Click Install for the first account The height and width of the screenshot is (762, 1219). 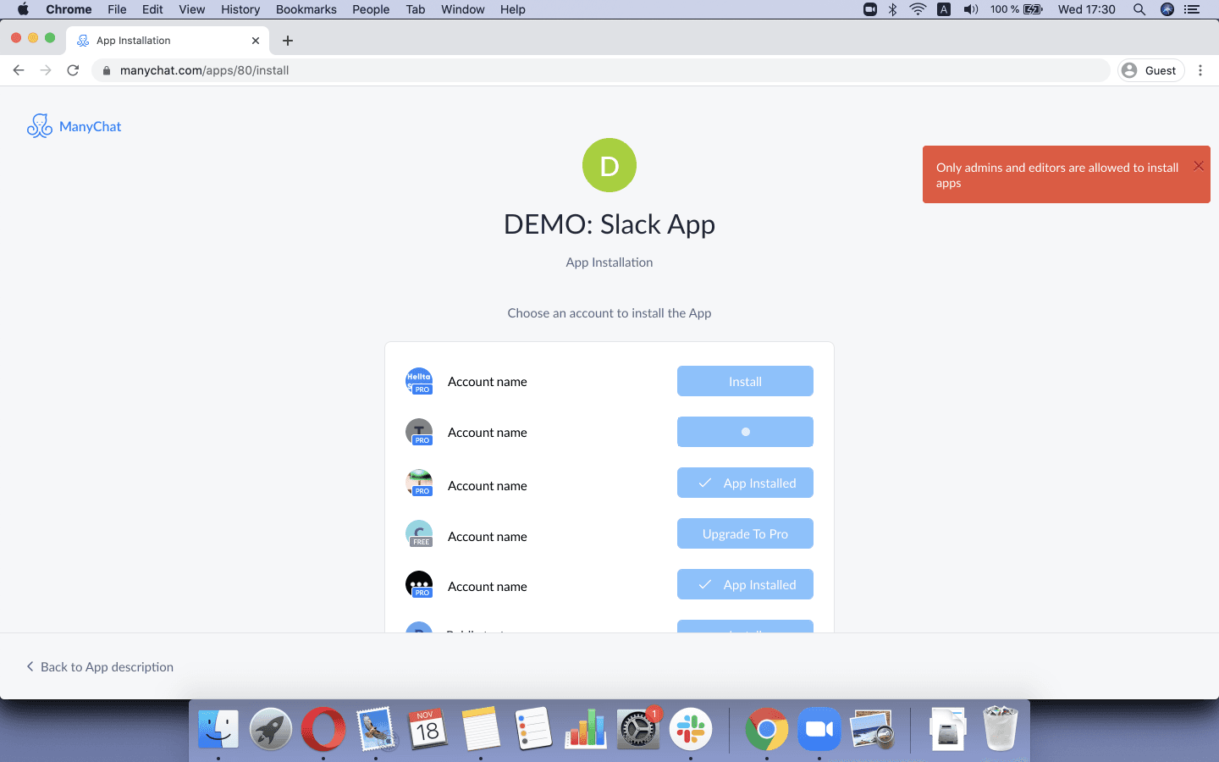click(x=745, y=381)
